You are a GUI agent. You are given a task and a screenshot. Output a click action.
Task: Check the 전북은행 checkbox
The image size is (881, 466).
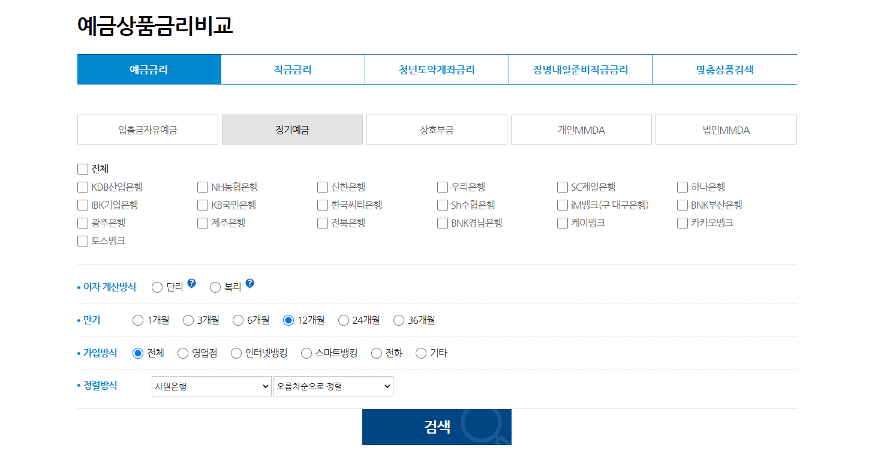pyautogui.click(x=323, y=223)
